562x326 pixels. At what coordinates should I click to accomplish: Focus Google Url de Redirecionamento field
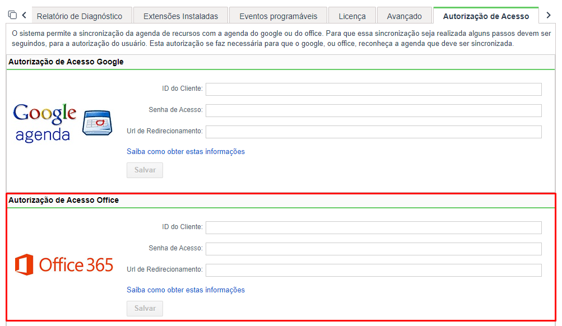tap(374, 132)
